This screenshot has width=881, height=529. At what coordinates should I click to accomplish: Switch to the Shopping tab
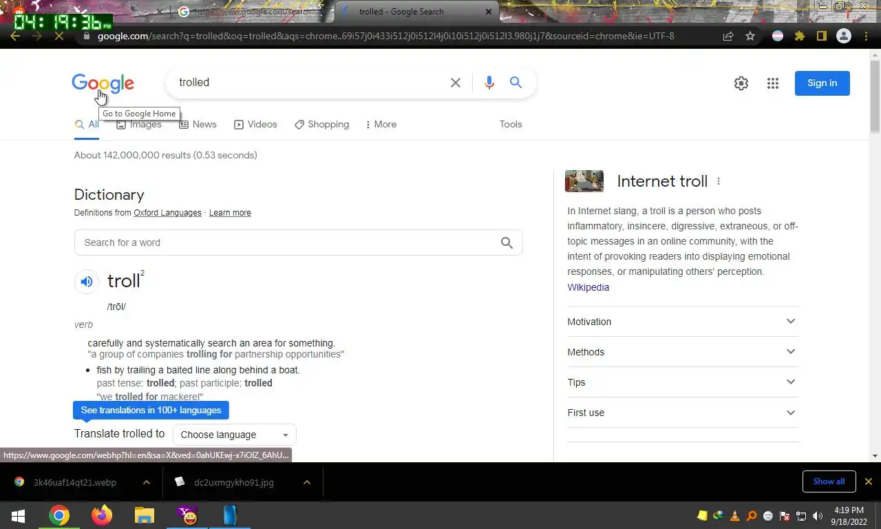322,125
